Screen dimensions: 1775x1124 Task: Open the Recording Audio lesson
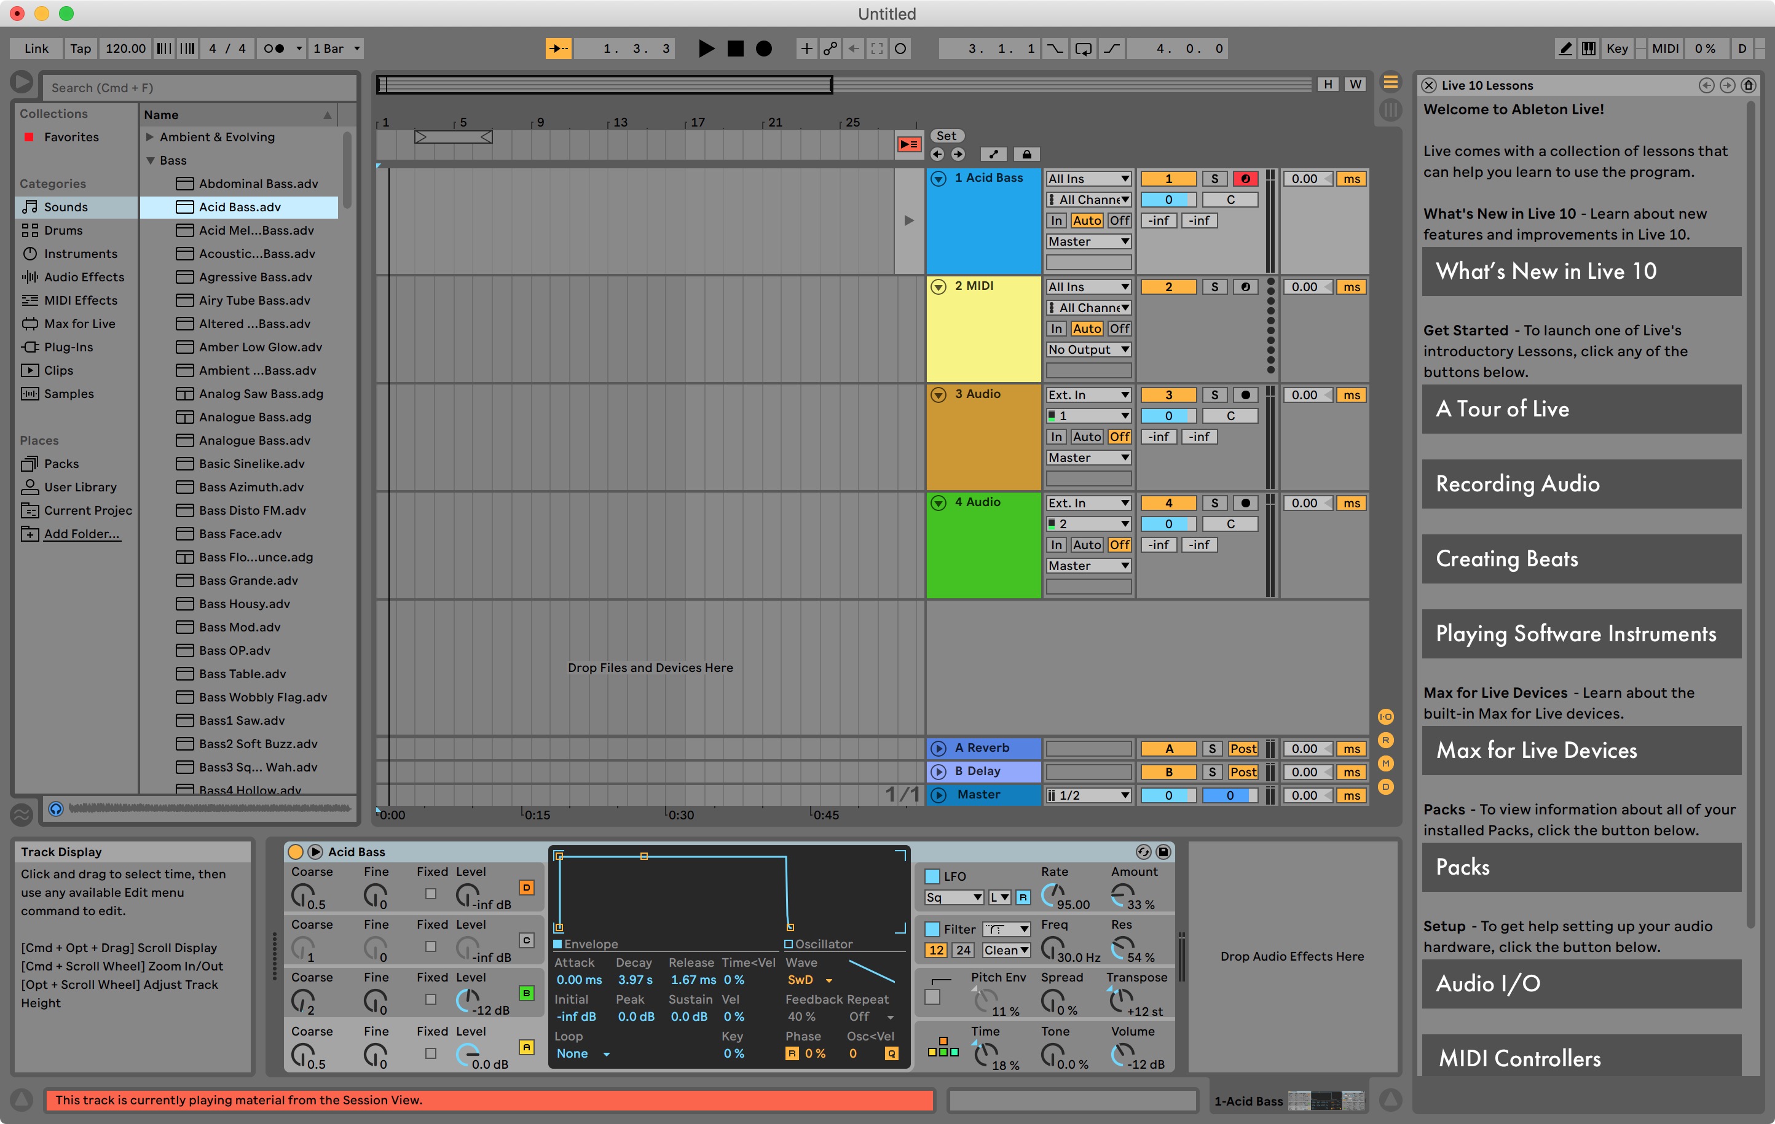tap(1581, 485)
